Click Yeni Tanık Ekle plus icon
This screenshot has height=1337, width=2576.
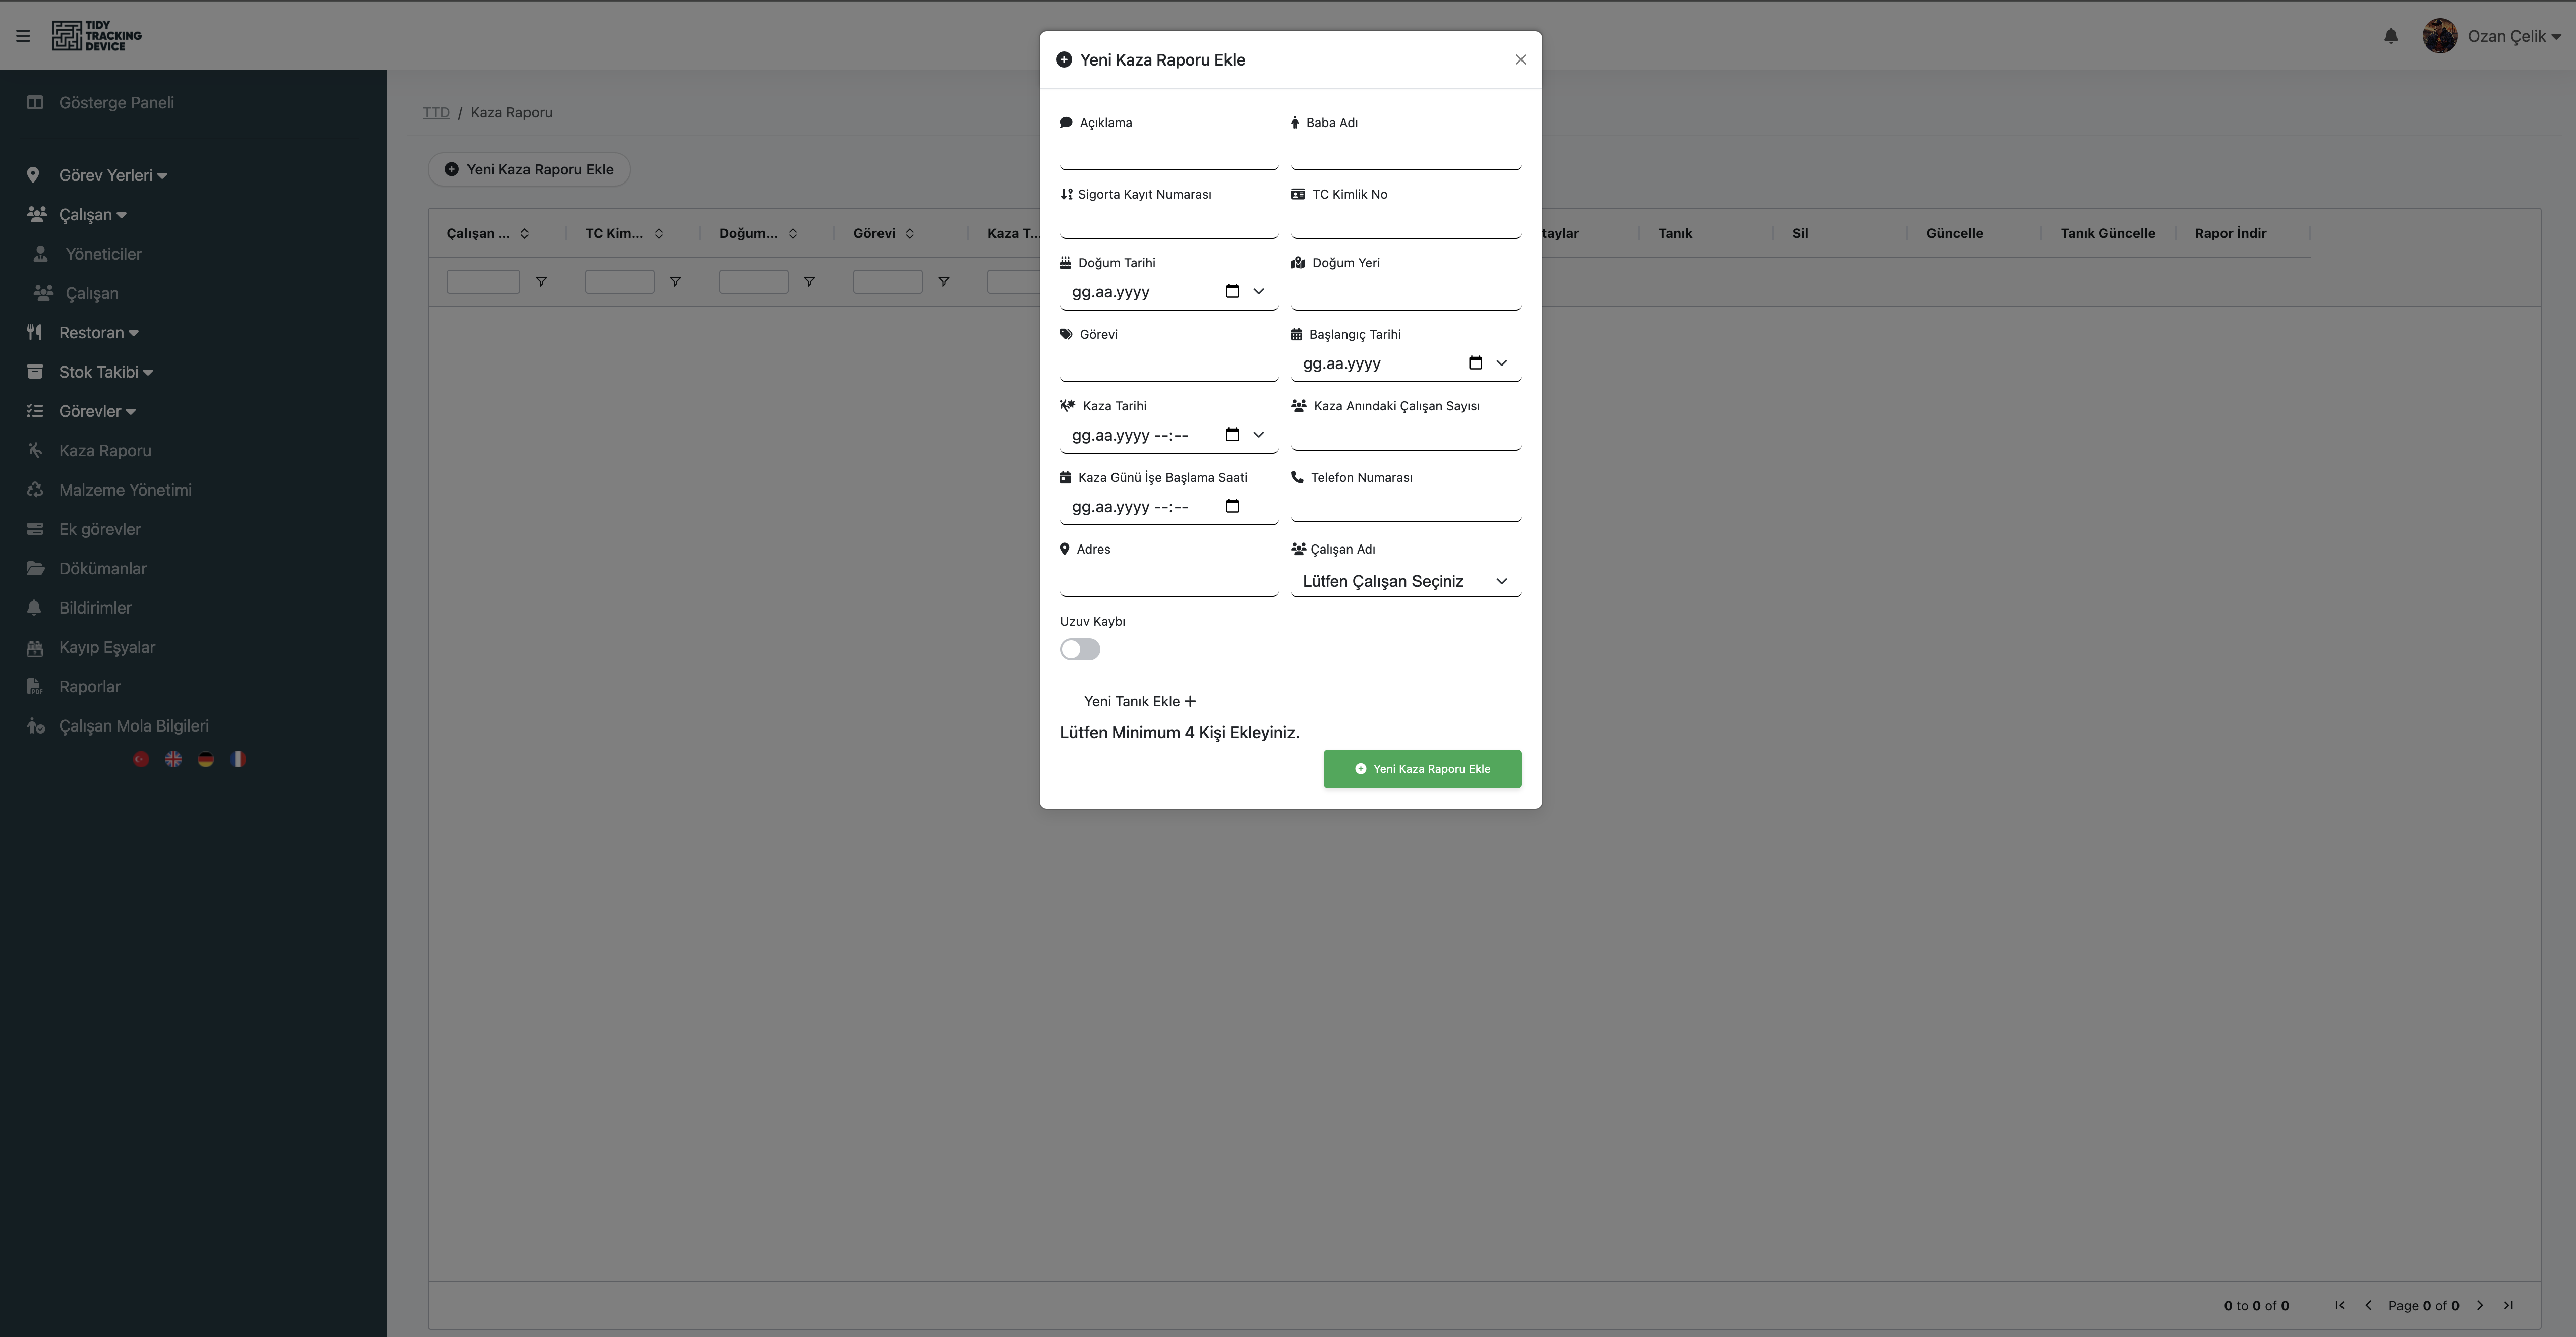(x=1190, y=701)
